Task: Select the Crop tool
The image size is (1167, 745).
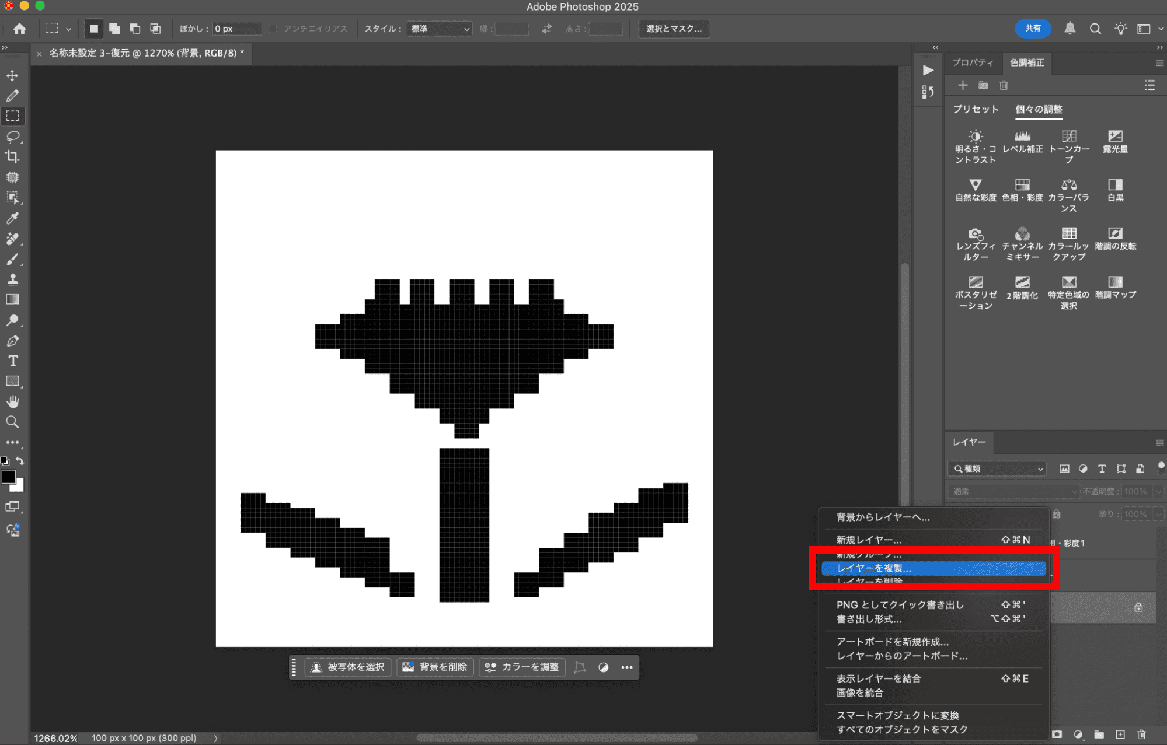Action: tap(12, 156)
